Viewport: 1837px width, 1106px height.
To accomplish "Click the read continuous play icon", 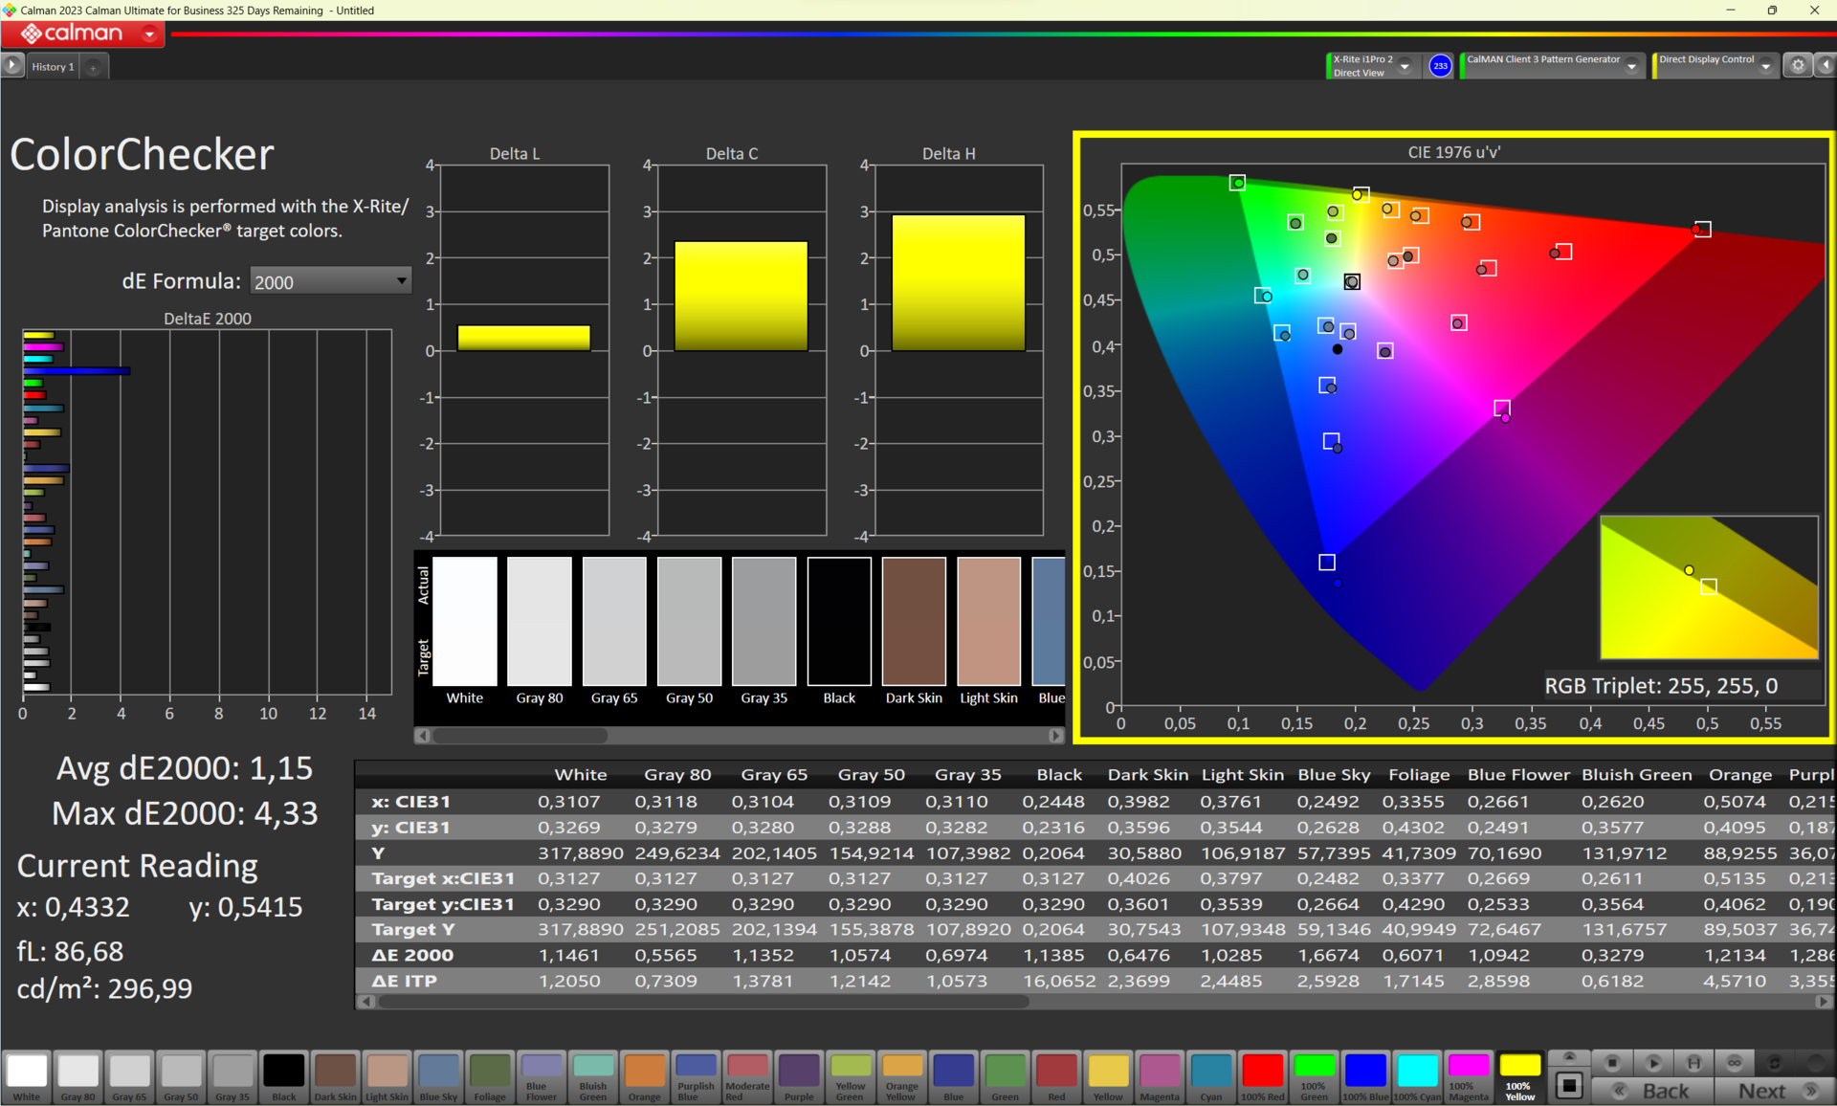I will click(x=1653, y=1063).
